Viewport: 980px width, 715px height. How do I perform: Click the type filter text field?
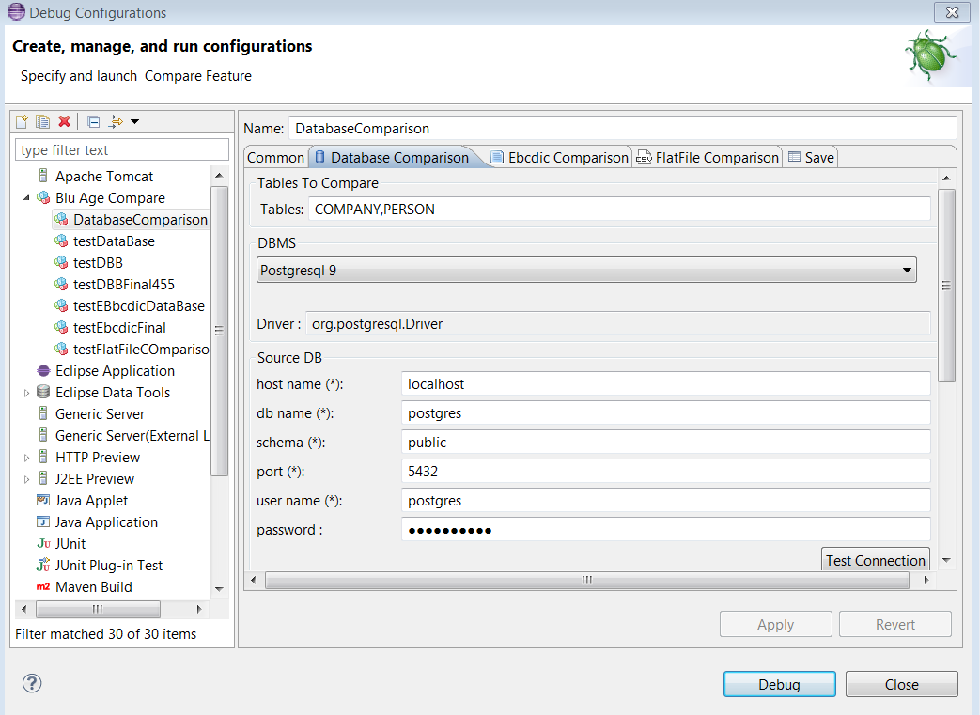(x=122, y=150)
